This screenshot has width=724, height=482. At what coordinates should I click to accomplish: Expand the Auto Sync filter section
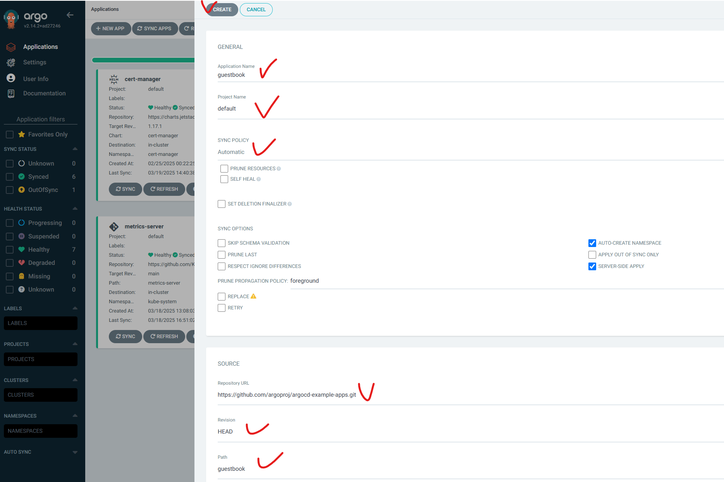coord(75,452)
